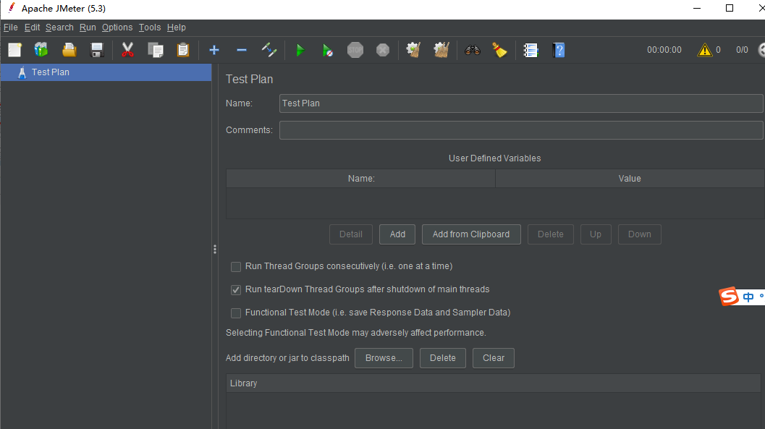
Task: Open the File menu
Action: (10, 27)
